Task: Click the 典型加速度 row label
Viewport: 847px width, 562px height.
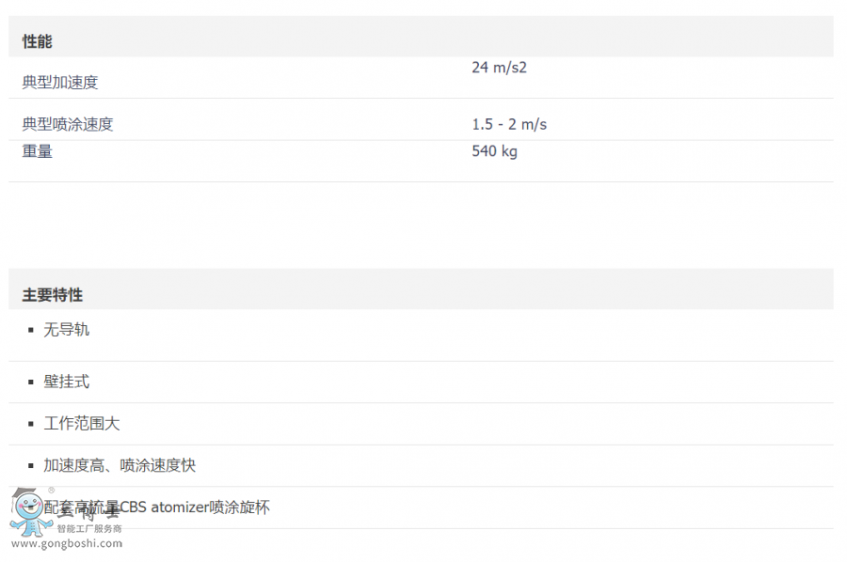Action: click(x=60, y=83)
